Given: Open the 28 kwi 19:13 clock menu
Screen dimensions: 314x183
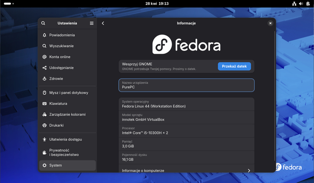Looking at the screenshot, I should click(x=157, y=4).
